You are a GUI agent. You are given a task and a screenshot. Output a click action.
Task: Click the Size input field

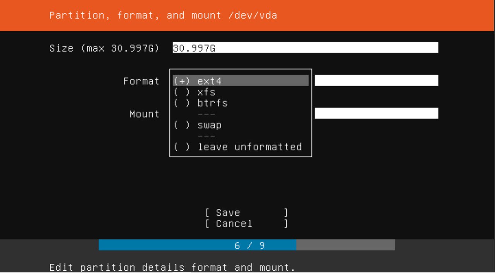(x=305, y=48)
